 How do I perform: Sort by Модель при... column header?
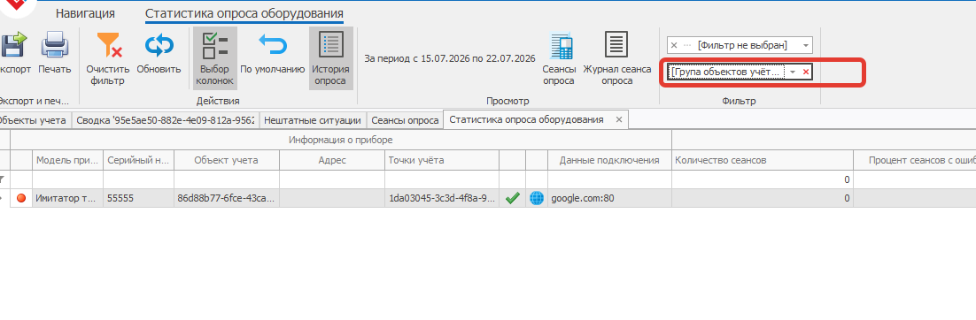click(68, 160)
